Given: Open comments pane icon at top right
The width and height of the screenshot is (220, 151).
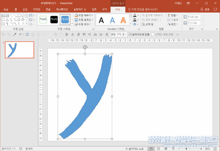Looking at the screenshot, I should tap(215, 9).
